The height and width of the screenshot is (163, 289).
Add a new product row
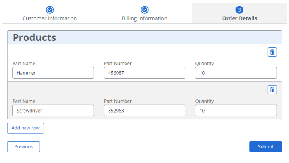point(25,128)
